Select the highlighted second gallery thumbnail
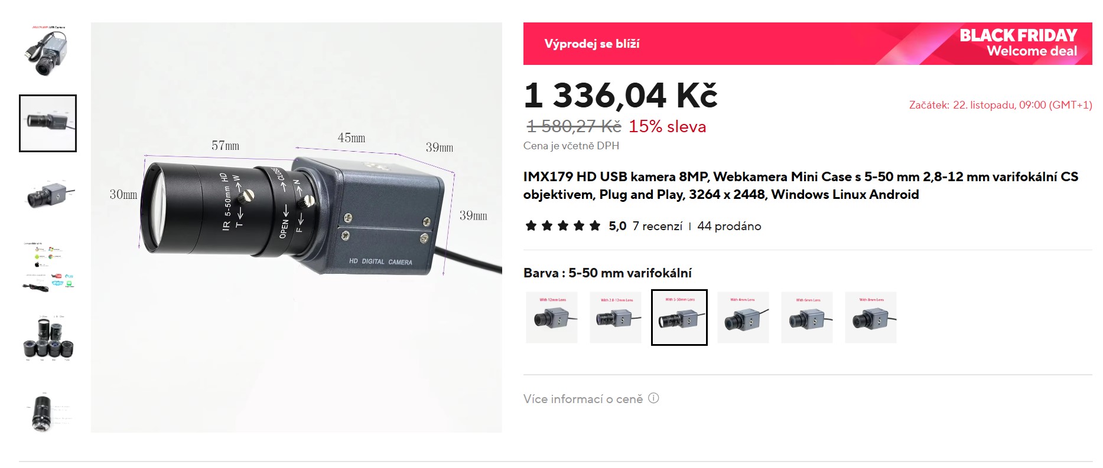1103x468 pixels. [48, 123]
